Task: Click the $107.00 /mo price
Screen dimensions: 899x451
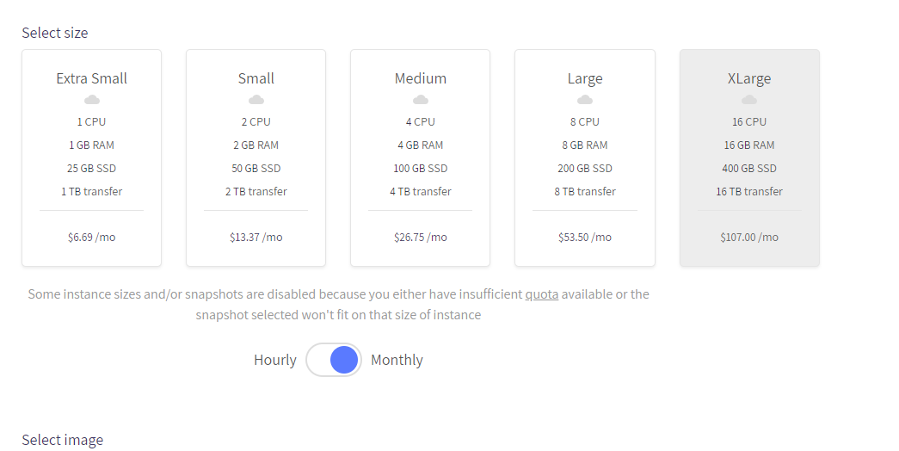Action: pos(749,237)
